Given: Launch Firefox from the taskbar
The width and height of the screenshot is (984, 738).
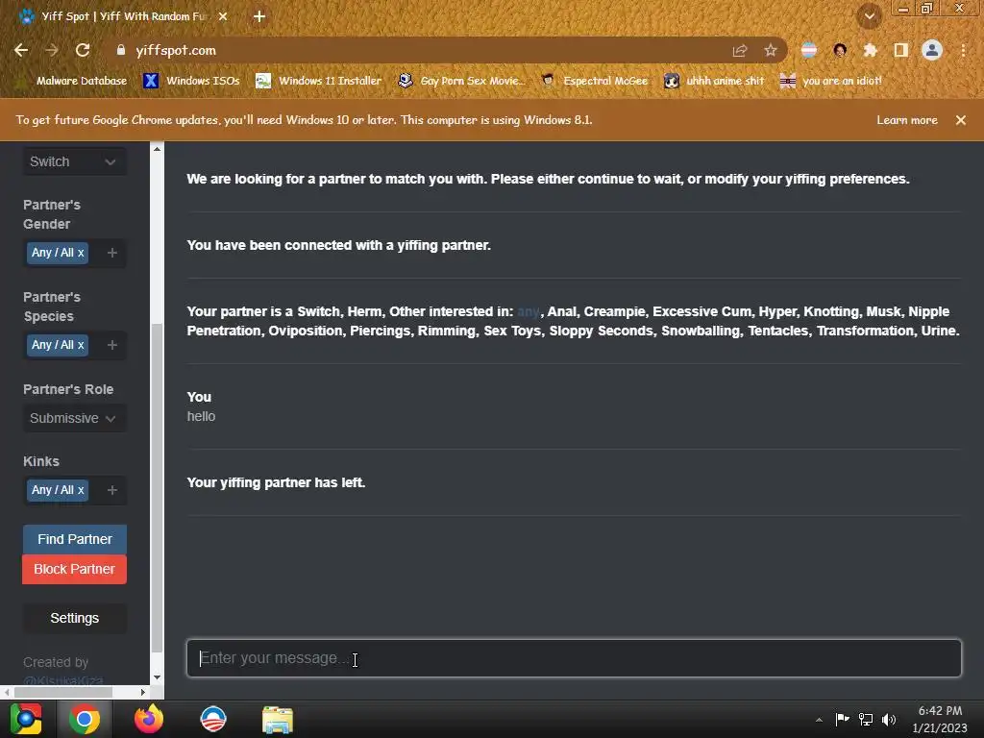Looking at the screenshot, I should tap(149, 719).
